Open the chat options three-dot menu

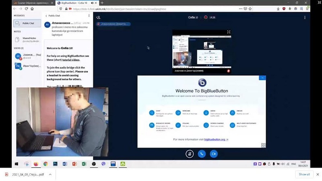coord(89,16)
